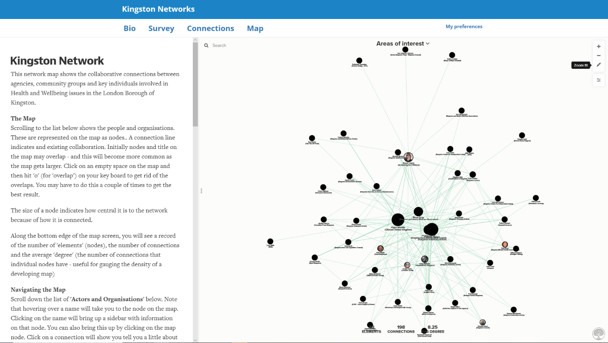Click the Kingston University London node
This screenshot has height=343, width=608.
(513, 310)
